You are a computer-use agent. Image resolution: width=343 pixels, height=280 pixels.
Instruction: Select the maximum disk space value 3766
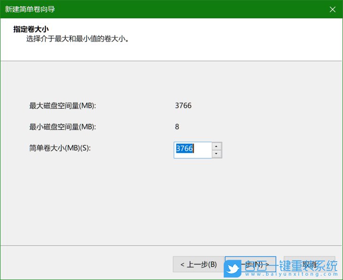click(184, 105)
